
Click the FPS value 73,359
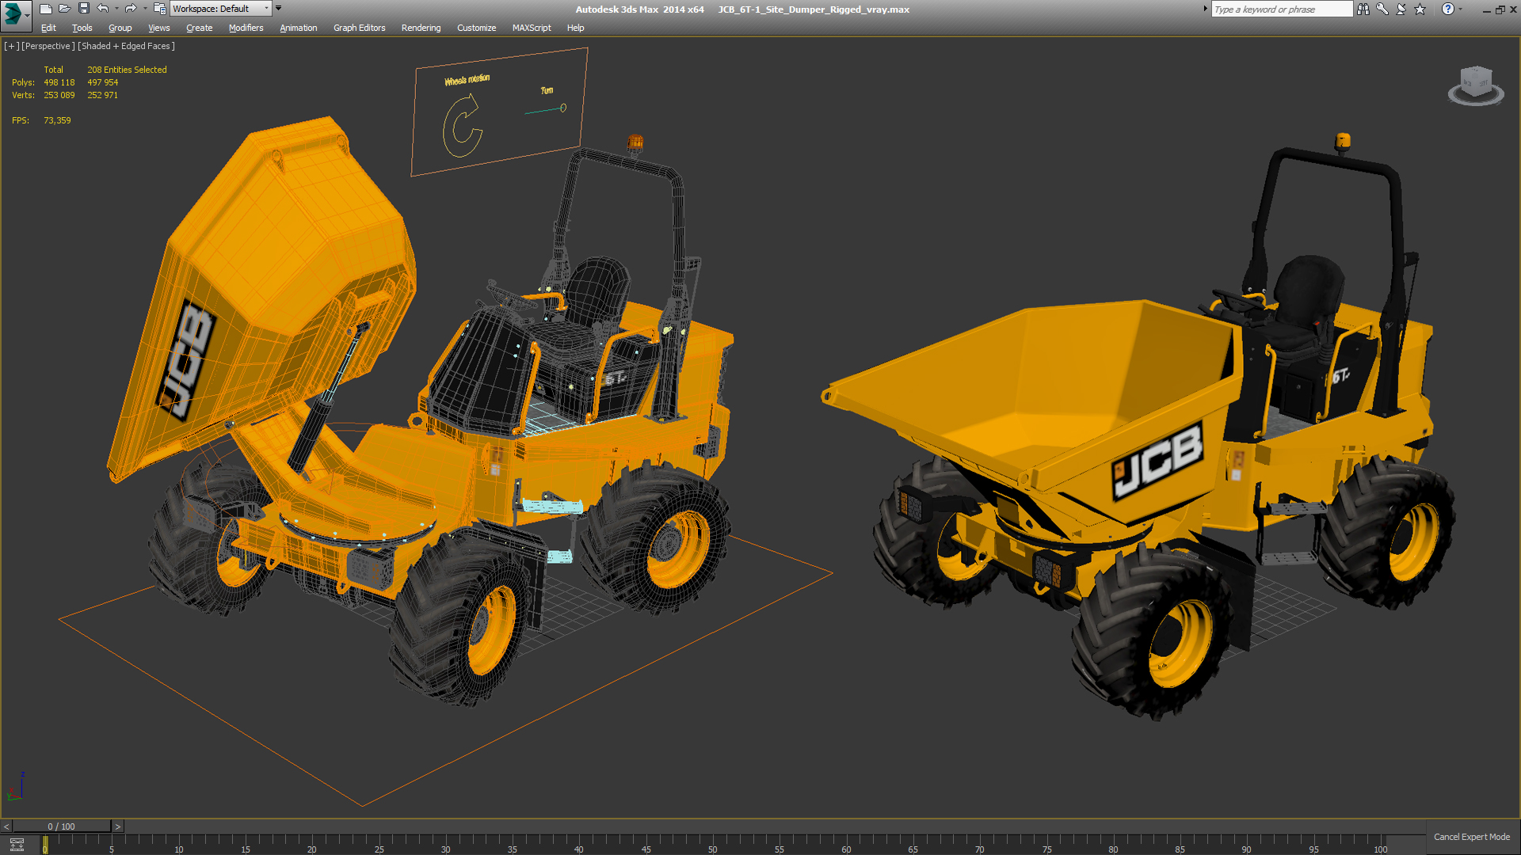tap(57, 120)
